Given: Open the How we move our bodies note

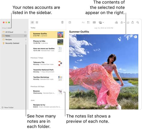Looking at the screenshot, I should tap(47, 49).
